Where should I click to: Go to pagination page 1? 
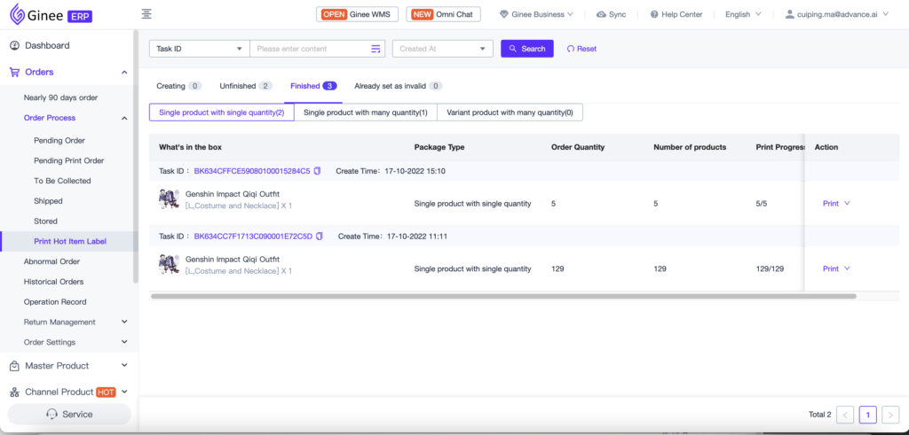tap(868, 414)
